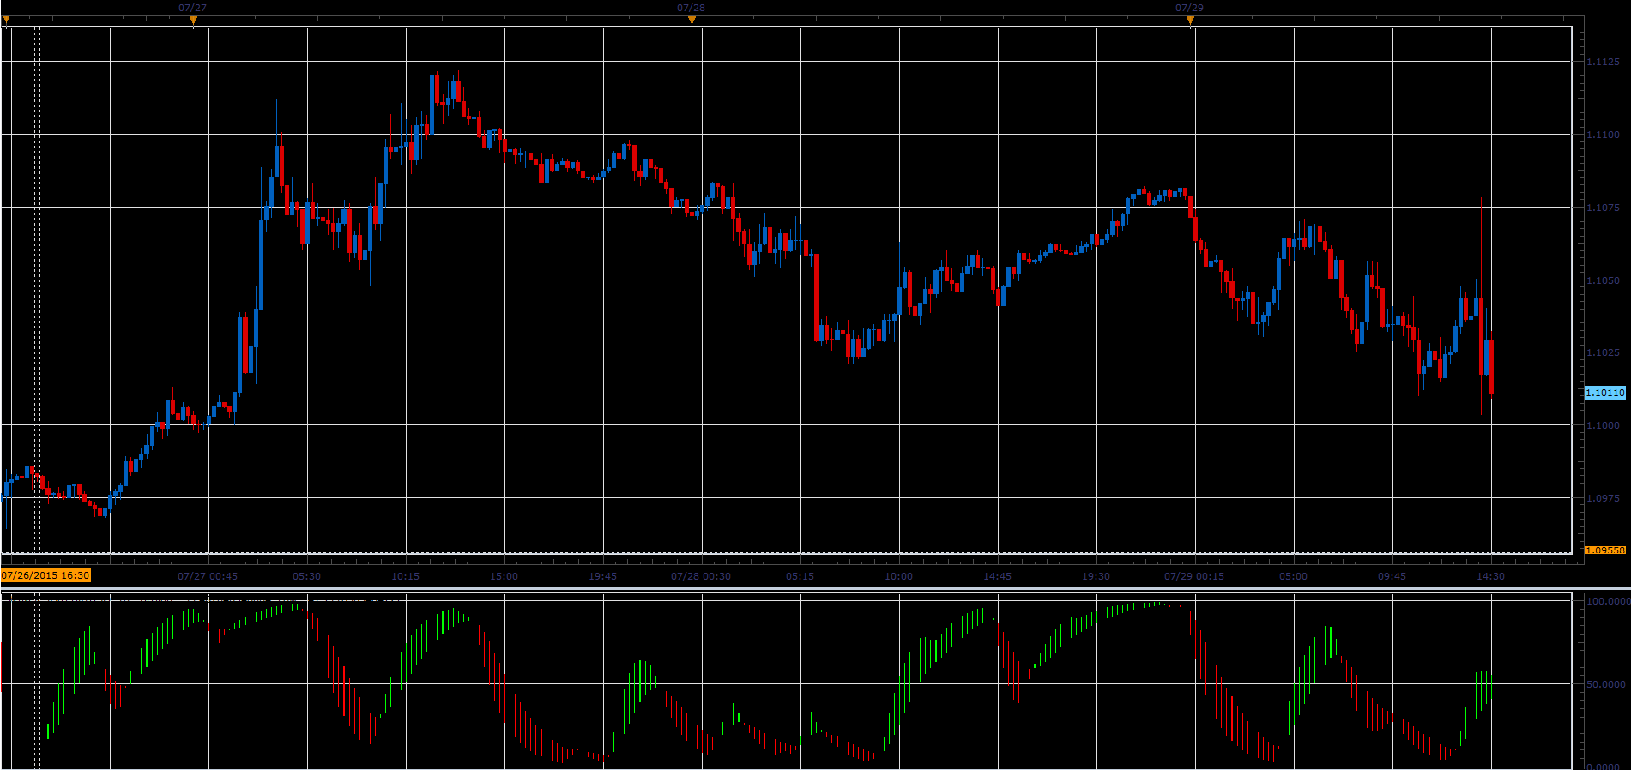Select the 07/28 date label above the chart
Viewport: 1631px width, 770px height.
[x=691, y=8]
